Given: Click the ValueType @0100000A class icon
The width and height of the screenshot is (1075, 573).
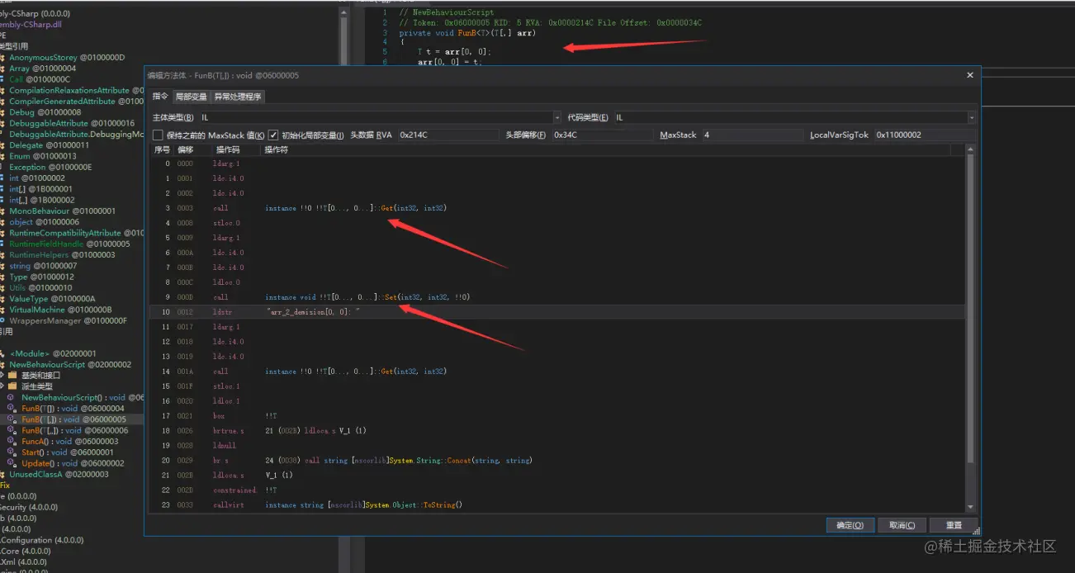Looking at the screenshot, I should [x=2, y=299].
